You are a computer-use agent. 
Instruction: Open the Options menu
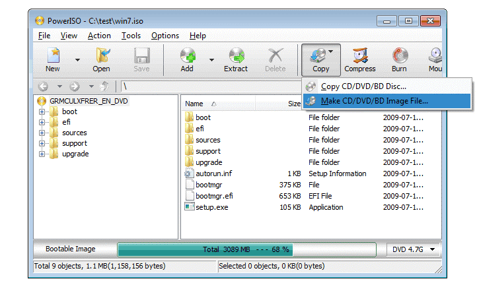(x=165, y=36)
